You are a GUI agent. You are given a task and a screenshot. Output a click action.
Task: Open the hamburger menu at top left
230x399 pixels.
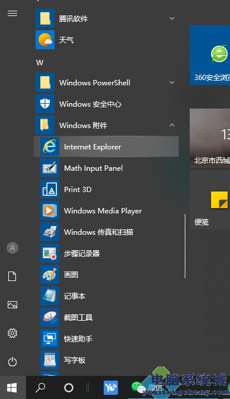tap(12, 13)
